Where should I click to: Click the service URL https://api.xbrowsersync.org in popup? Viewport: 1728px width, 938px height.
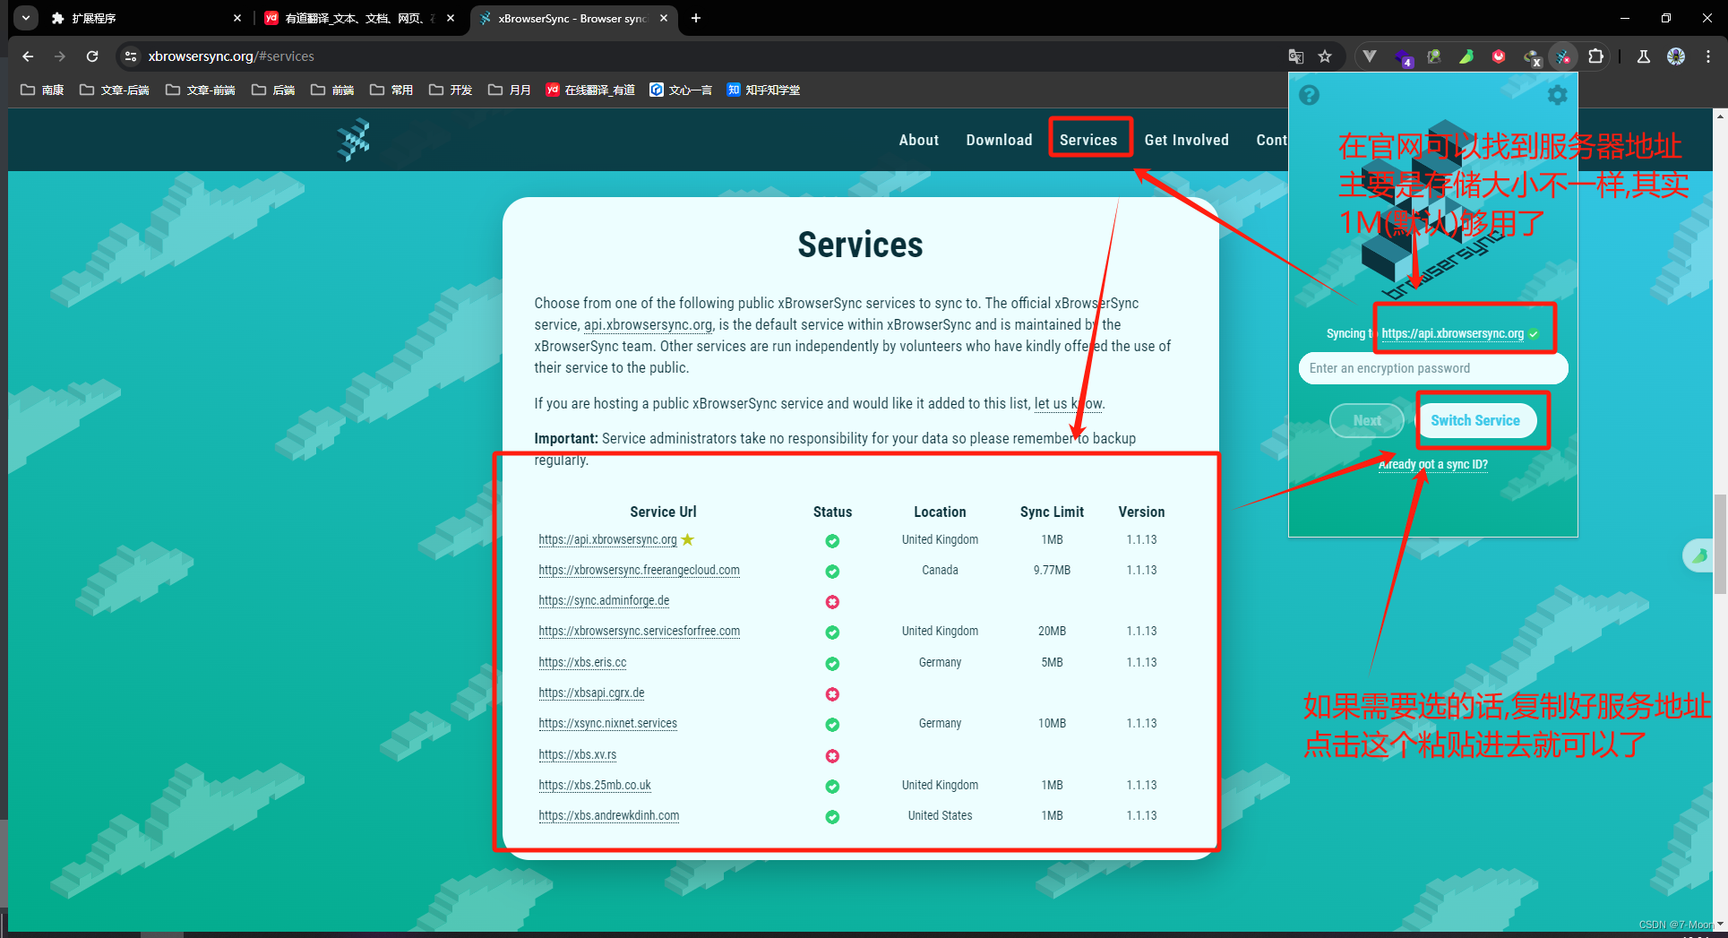(x=1452, y=333)
